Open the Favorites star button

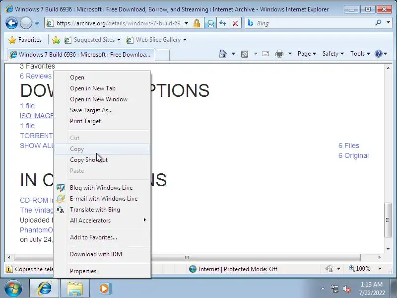click(x=25, y=40)
